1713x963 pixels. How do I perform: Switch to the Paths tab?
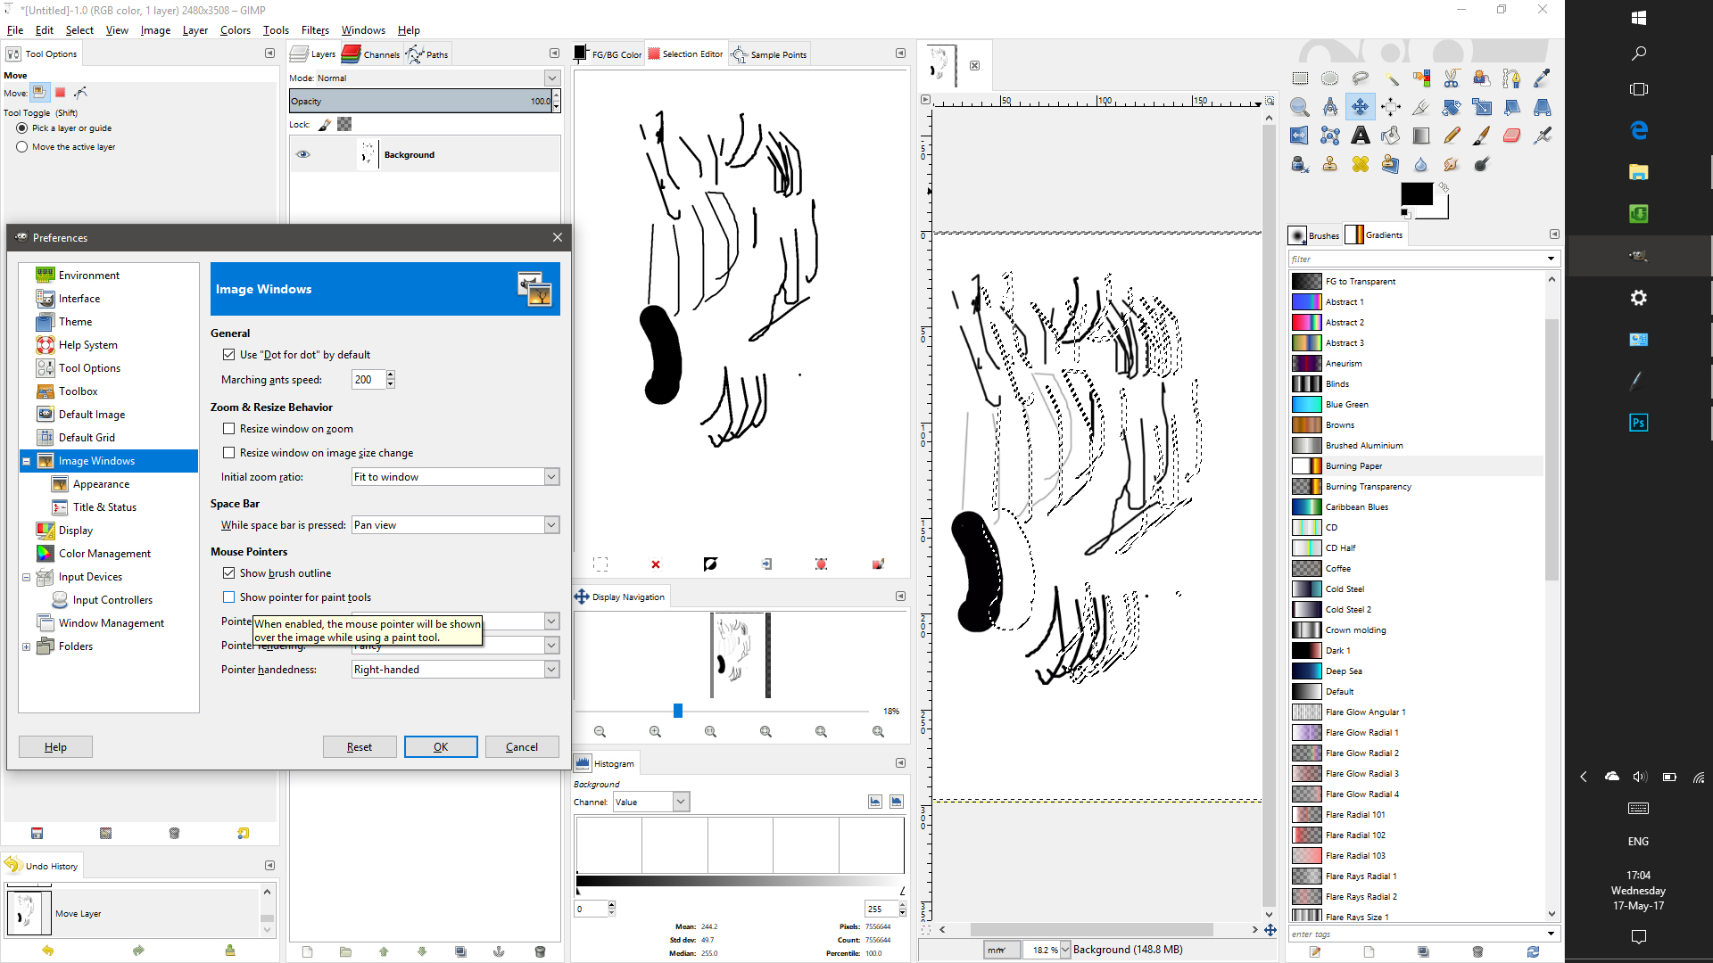427,54
